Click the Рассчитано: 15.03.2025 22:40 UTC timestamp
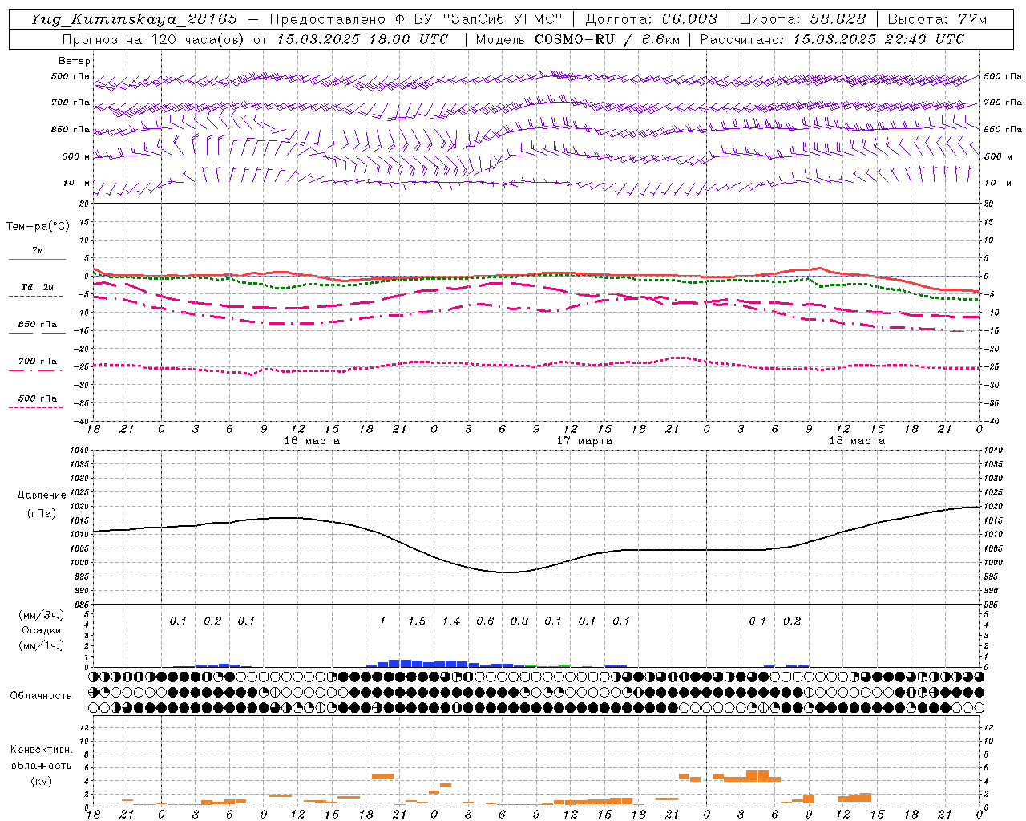The height and width of the screenshot is (821, 1026). pyautogui.click(x=832, y=39)
